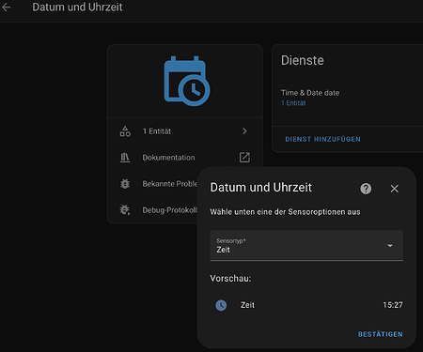Click the Dienste heading
Screen dimensions: 423x352
click(303, 60)
